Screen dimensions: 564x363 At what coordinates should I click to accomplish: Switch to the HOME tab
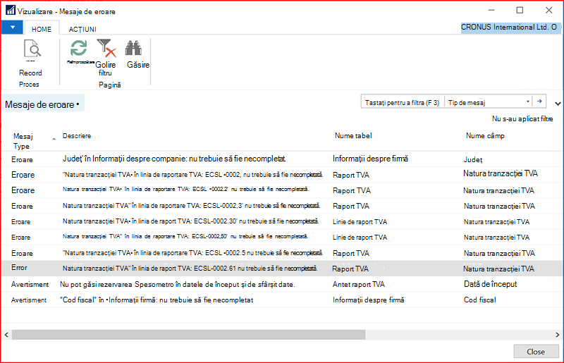[x=42, y=29]
